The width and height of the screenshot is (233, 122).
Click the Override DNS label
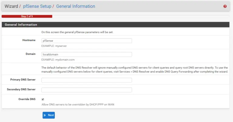click(27, 99)
